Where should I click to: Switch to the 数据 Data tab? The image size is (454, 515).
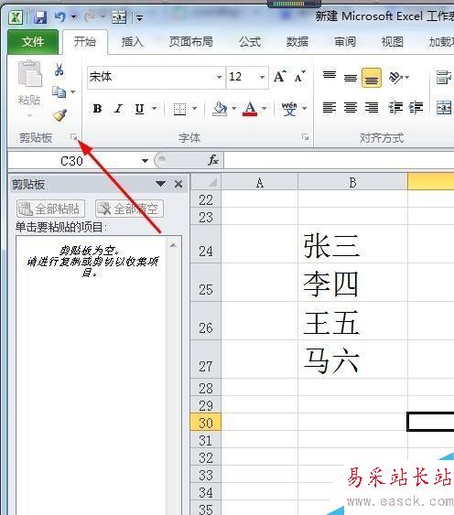[297, 42]
